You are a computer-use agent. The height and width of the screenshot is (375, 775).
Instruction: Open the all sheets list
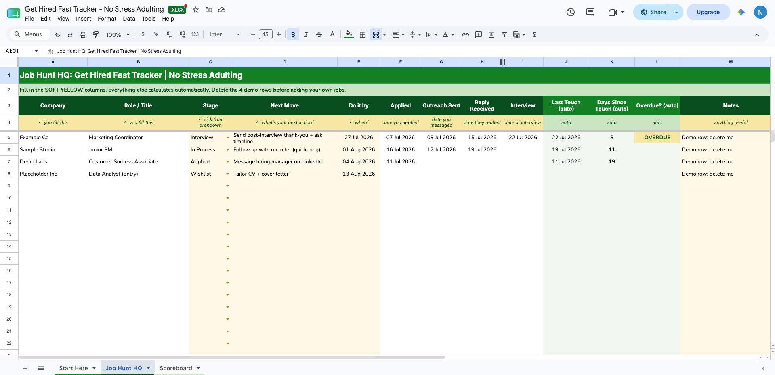pyautogui.click(x=41, y=368)
